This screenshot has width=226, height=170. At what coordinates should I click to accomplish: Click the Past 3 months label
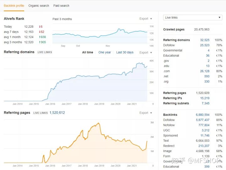coord(62,19)
